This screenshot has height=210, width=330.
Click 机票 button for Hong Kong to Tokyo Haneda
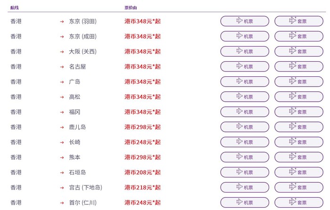click(x=245, y=21)
